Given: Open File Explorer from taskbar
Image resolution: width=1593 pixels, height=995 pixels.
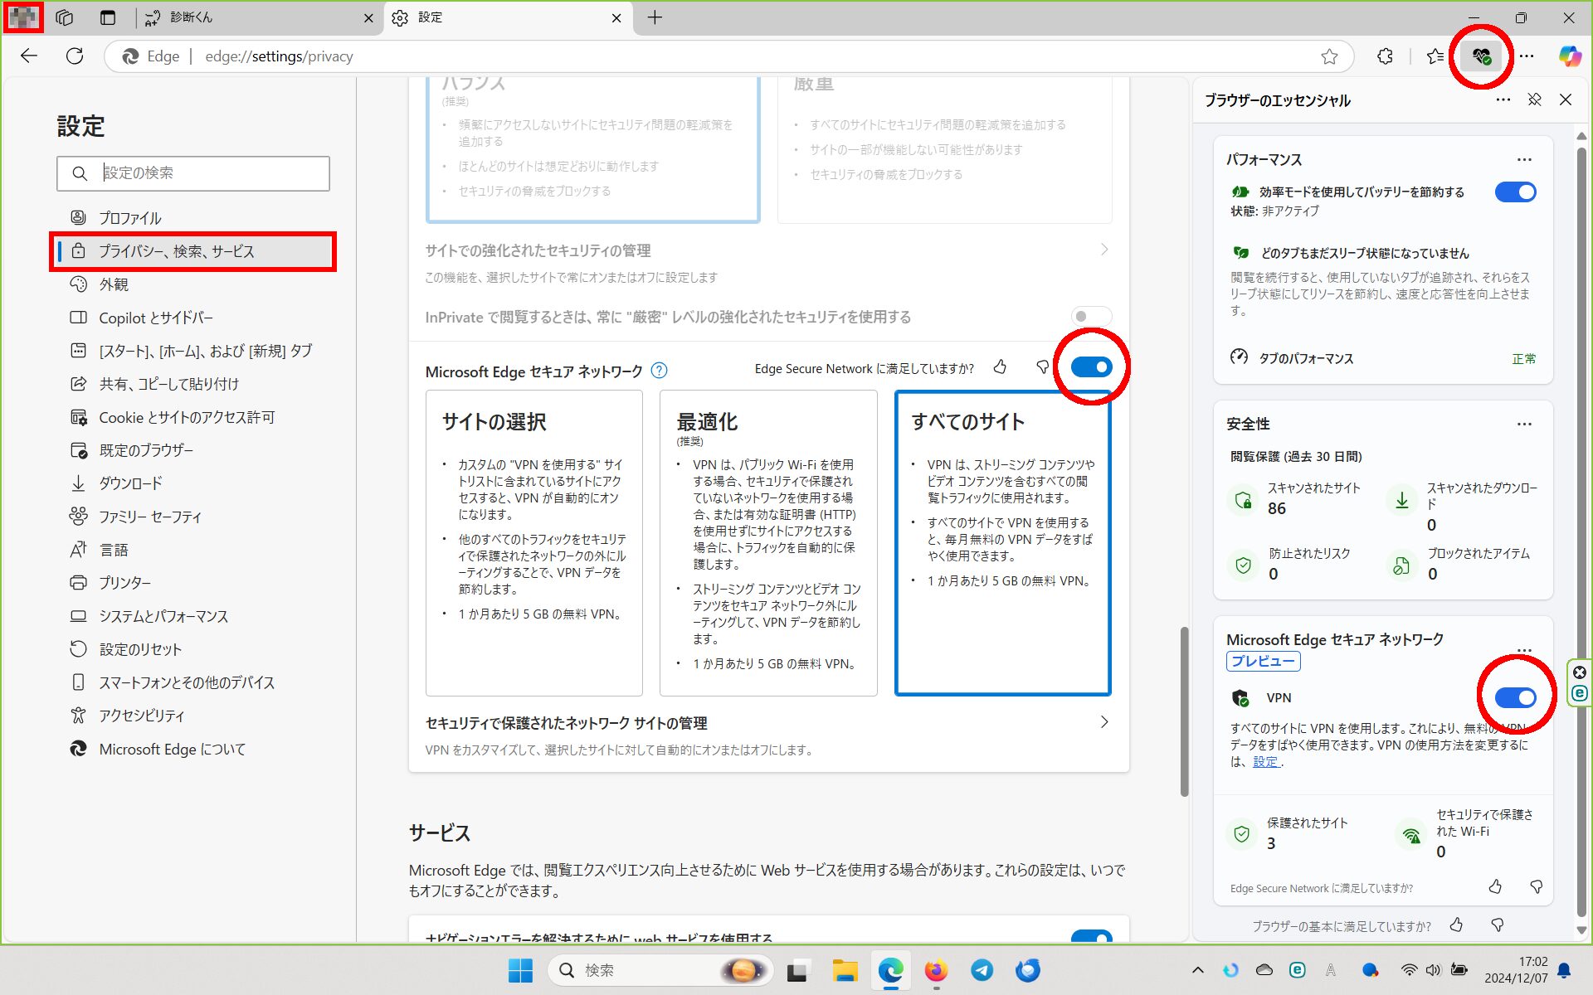Looking at the screenshot, I should point(845,970).
